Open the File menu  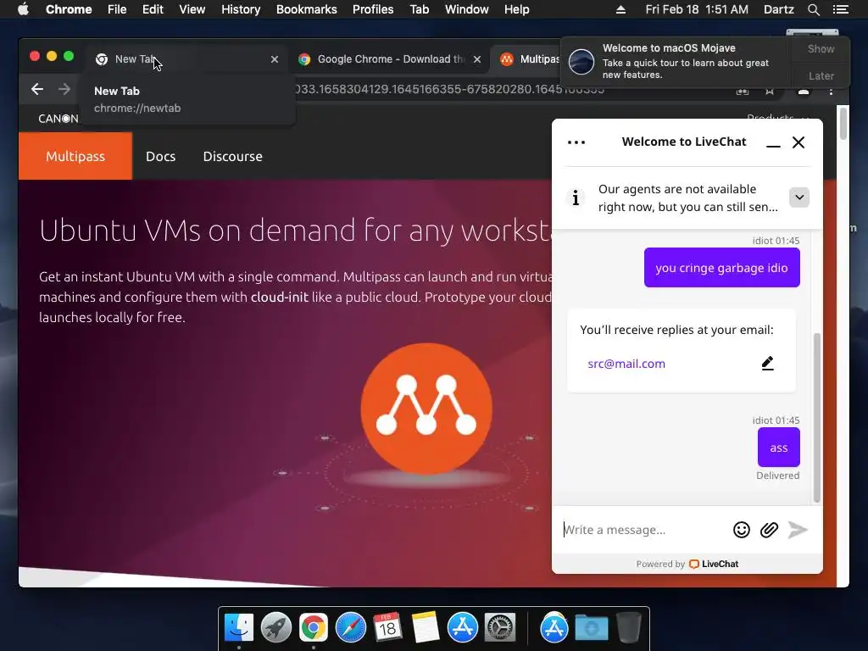pyautogui.click(x=117, y=9)
